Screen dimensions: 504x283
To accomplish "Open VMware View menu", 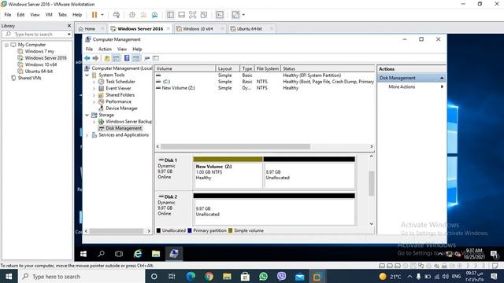I will tap(35, 15).
